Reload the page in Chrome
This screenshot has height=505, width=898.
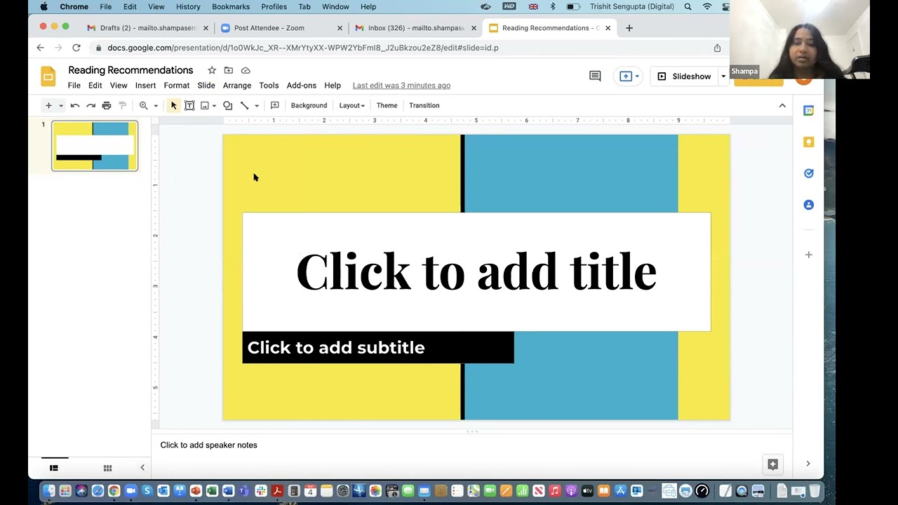[x=76, y=48]
